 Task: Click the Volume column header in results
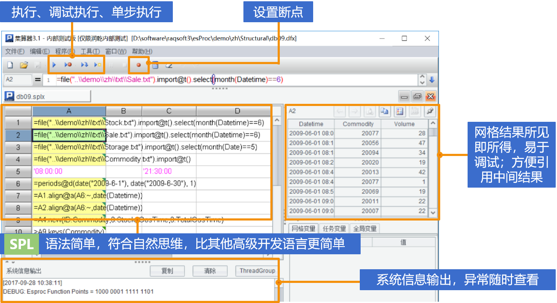pyautogui.click(x=405, y=124)
